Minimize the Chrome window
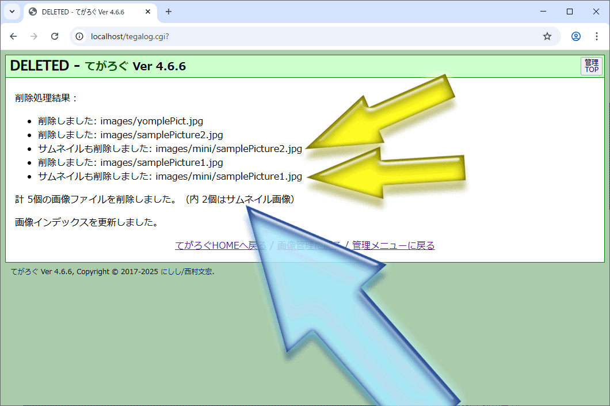 click(543, 12)
